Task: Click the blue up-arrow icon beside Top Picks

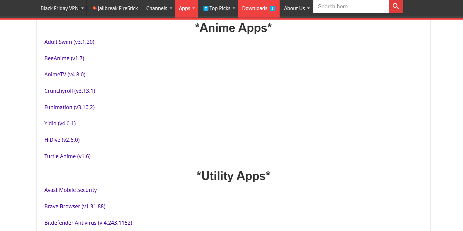Action: (x=206, y=8)
